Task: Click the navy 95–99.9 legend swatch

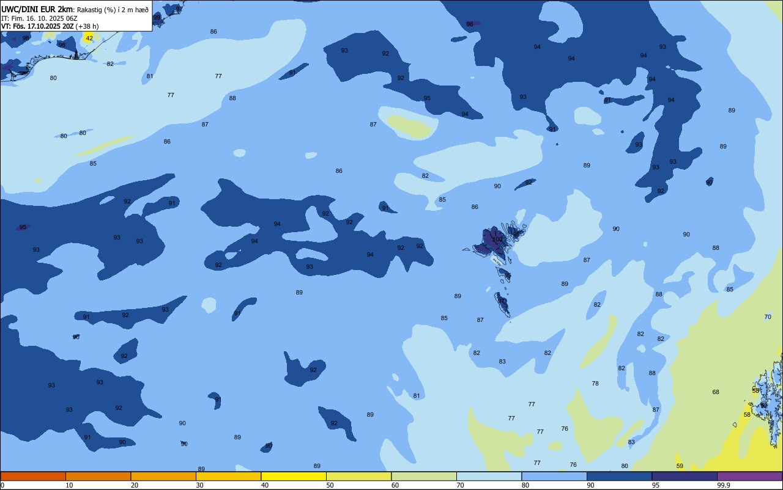Action: point(685,476)
